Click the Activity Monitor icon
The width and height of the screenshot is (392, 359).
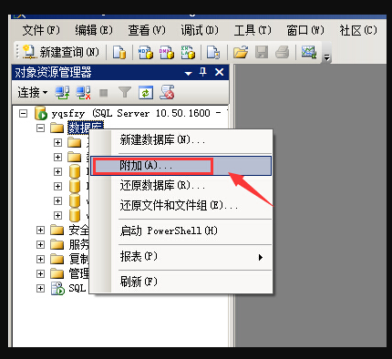[309, 52]
